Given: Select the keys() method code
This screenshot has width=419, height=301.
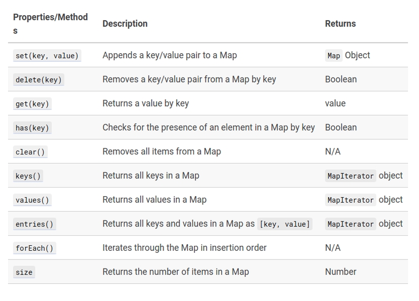Looking at the screenshot, I should [28, 176].
